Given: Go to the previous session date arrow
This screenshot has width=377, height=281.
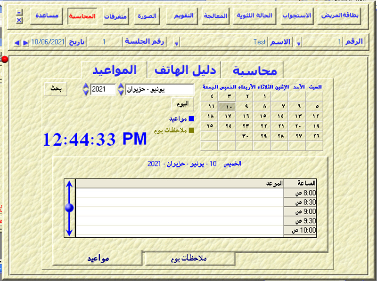Looking at the screenshot, I should 17,43.
